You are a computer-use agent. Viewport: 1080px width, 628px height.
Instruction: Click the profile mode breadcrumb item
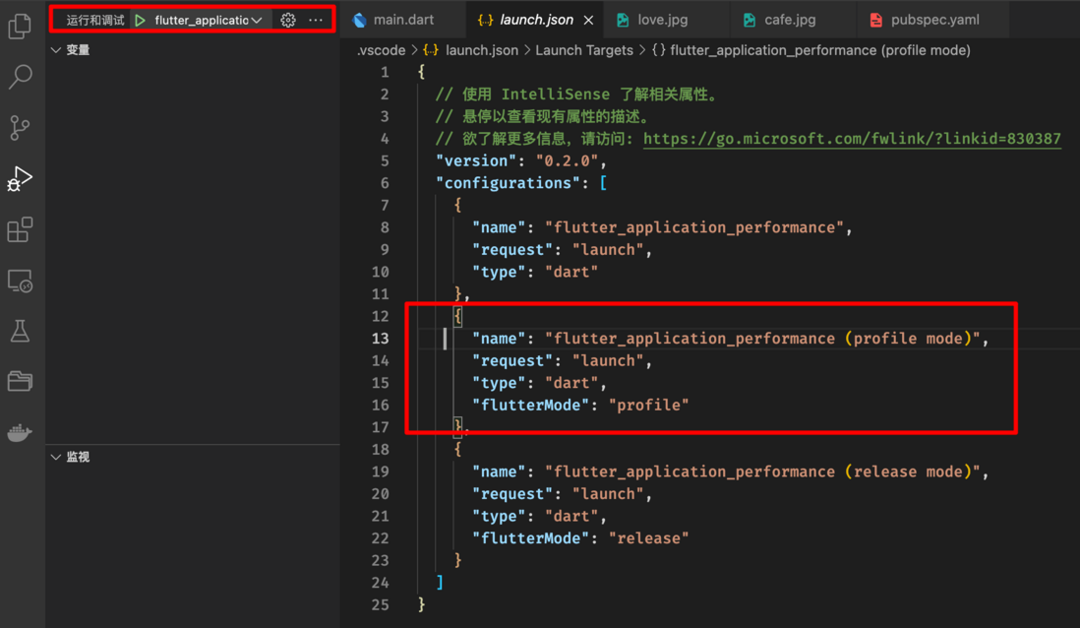(x=810, y=50)
